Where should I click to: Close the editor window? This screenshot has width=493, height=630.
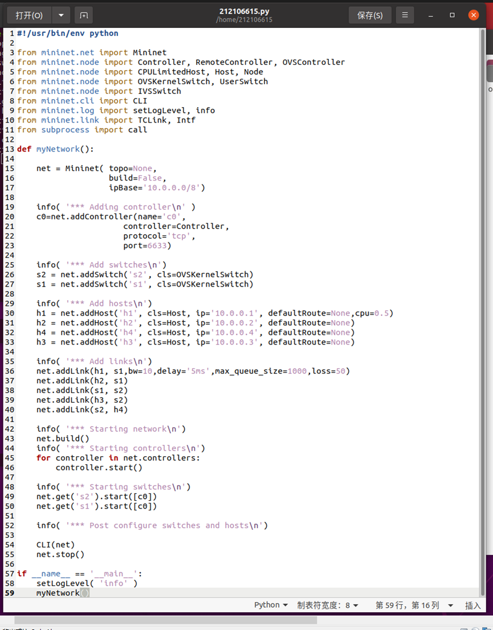pyautogui.click(x=474, y=15)
